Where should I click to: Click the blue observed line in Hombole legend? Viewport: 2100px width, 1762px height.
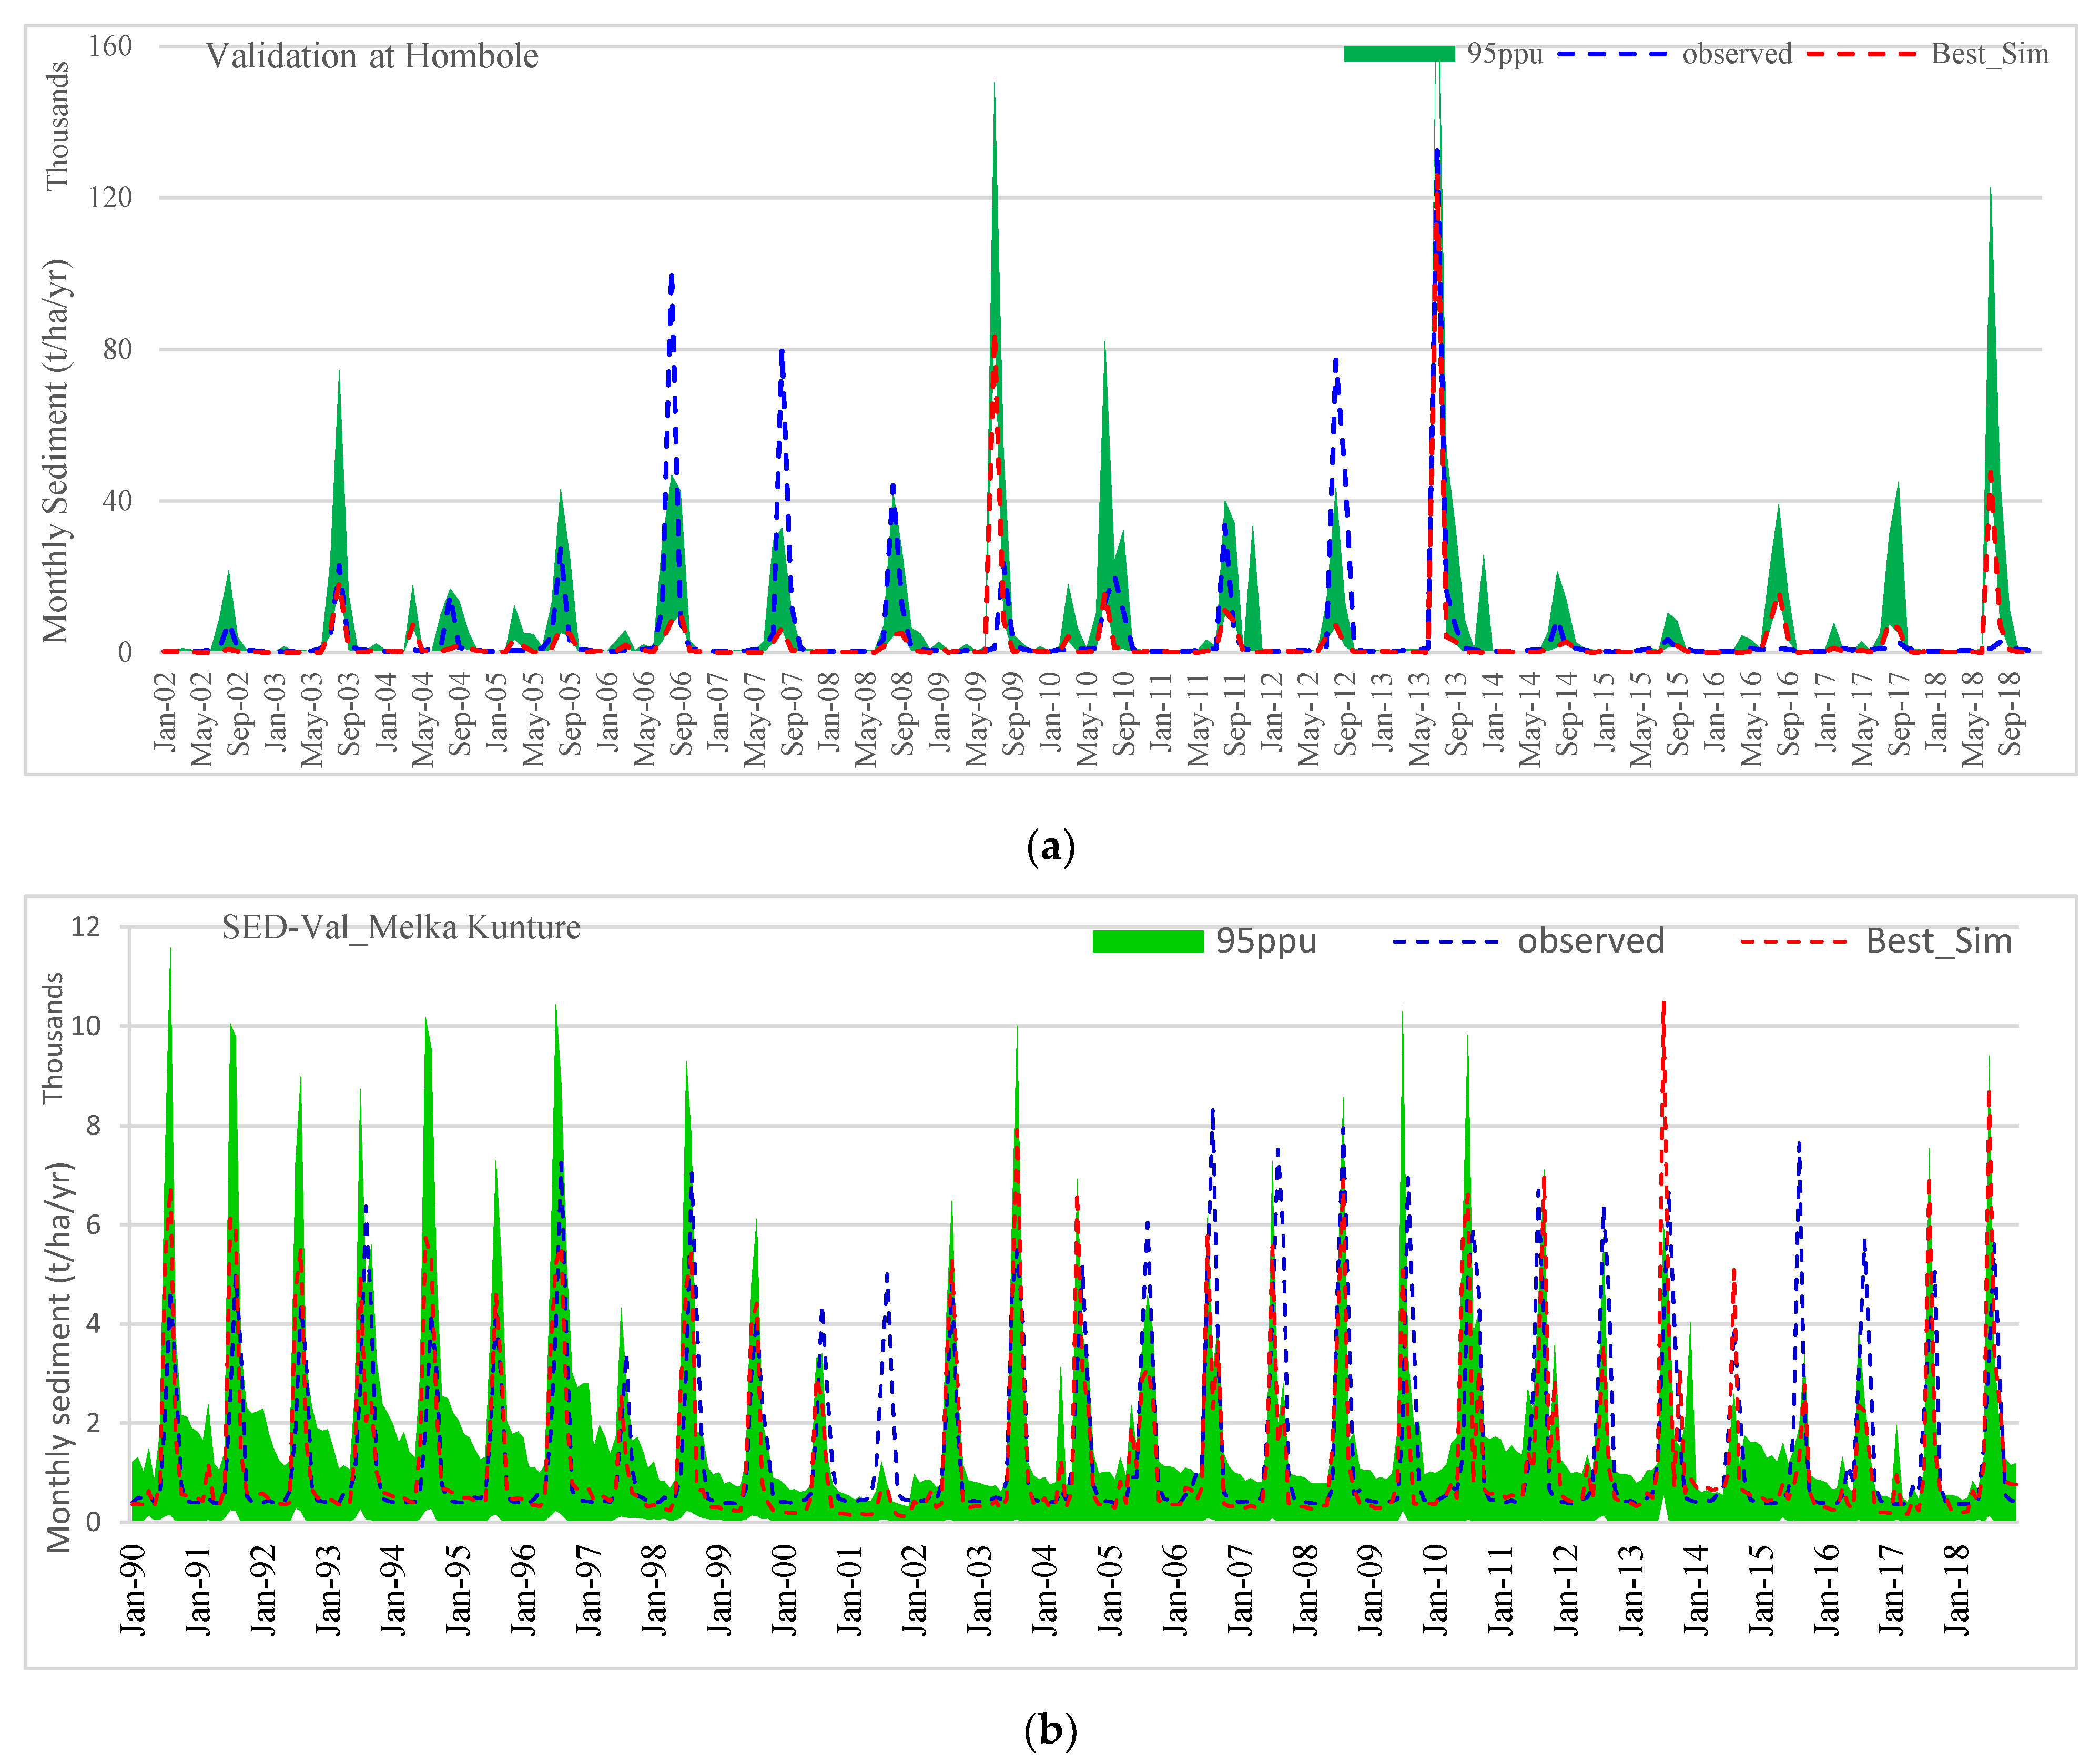[1613, 54]
